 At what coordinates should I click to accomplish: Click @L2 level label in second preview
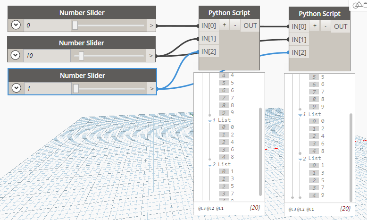pyautogui.click(x=301, y=209)
